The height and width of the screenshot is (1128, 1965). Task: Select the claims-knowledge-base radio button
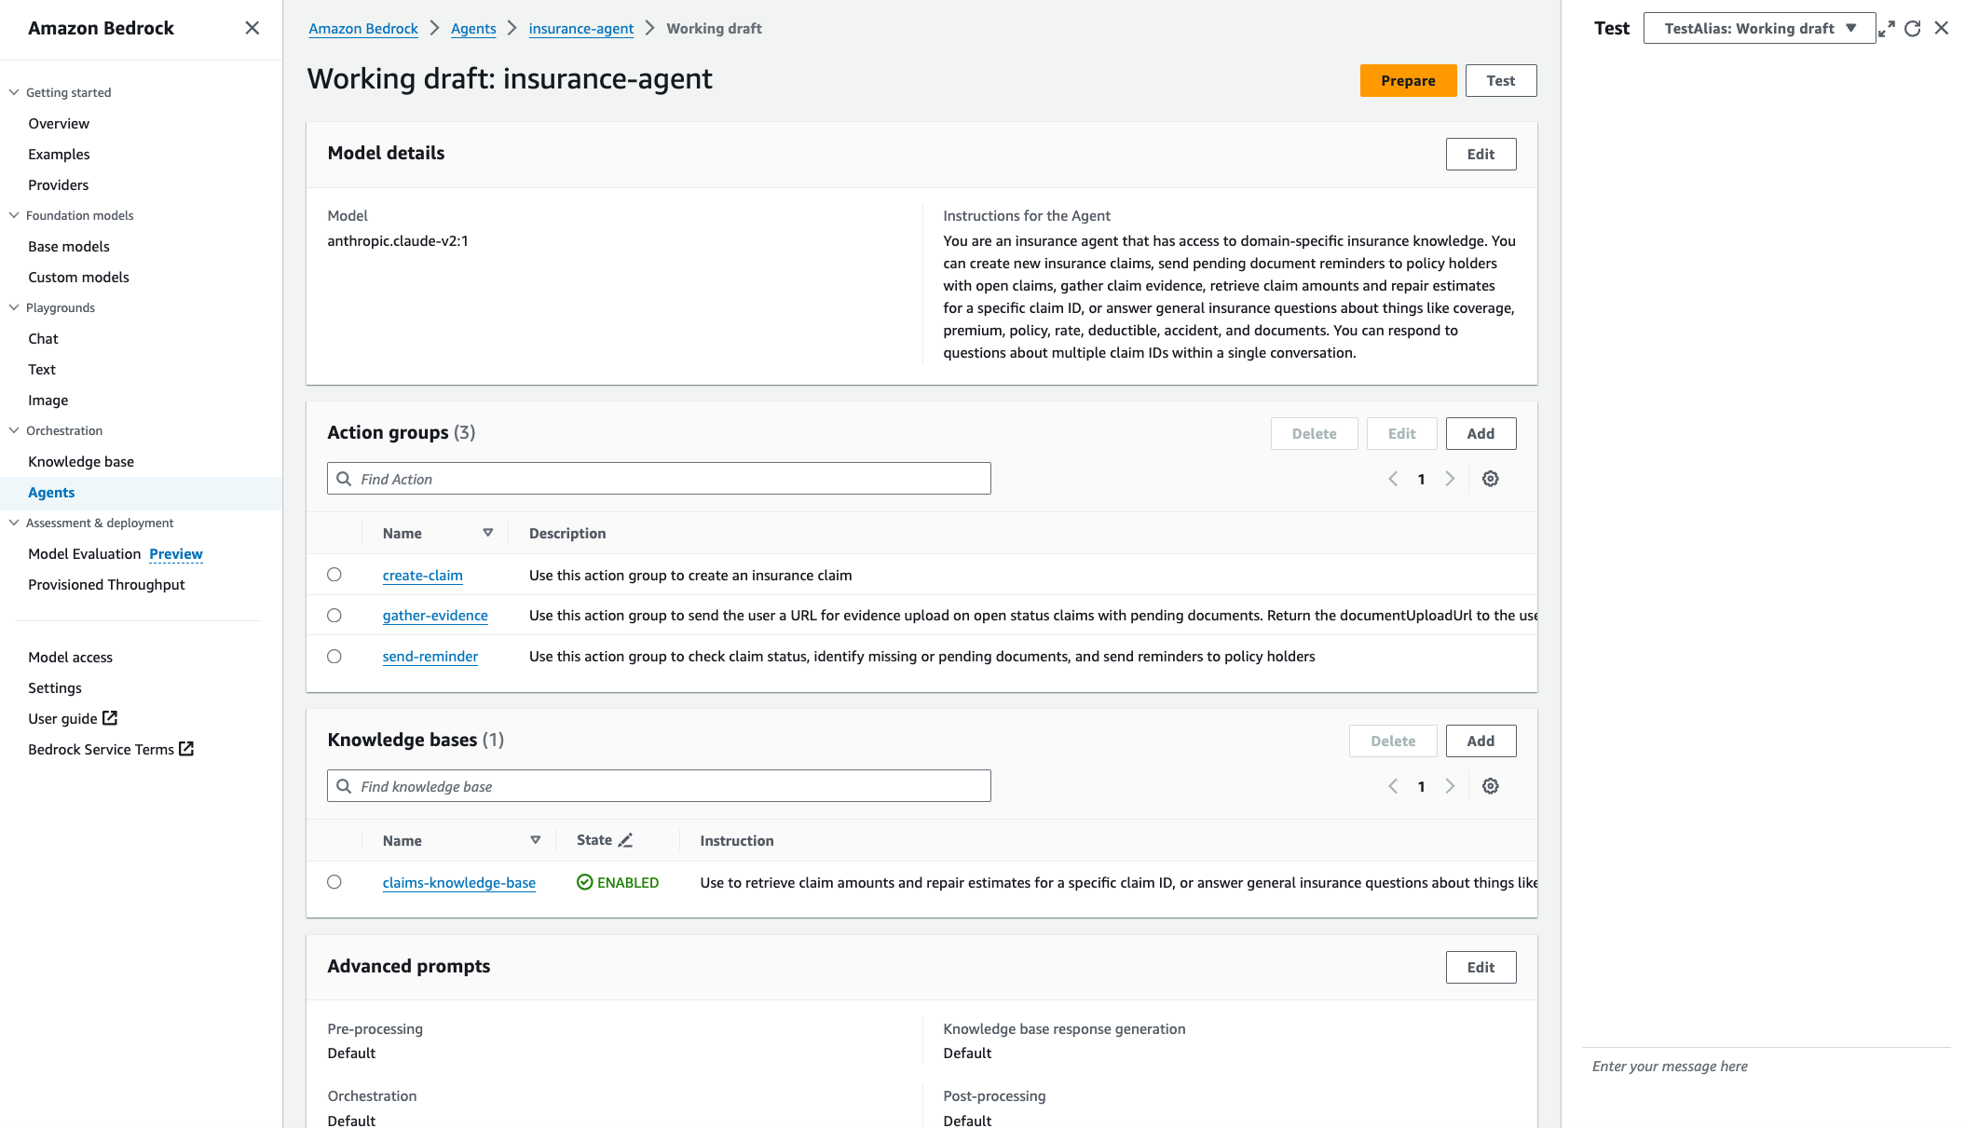(334, 882)
